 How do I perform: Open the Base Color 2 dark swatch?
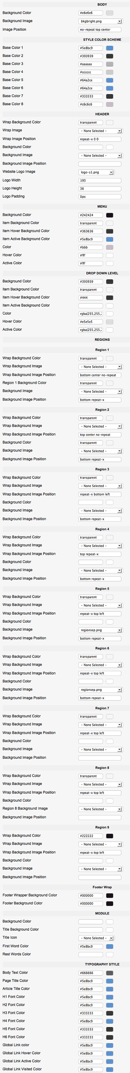110,56
